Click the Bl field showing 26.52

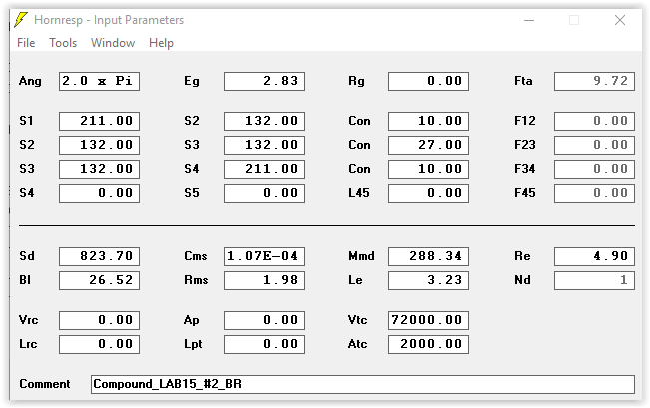point(99,281)
